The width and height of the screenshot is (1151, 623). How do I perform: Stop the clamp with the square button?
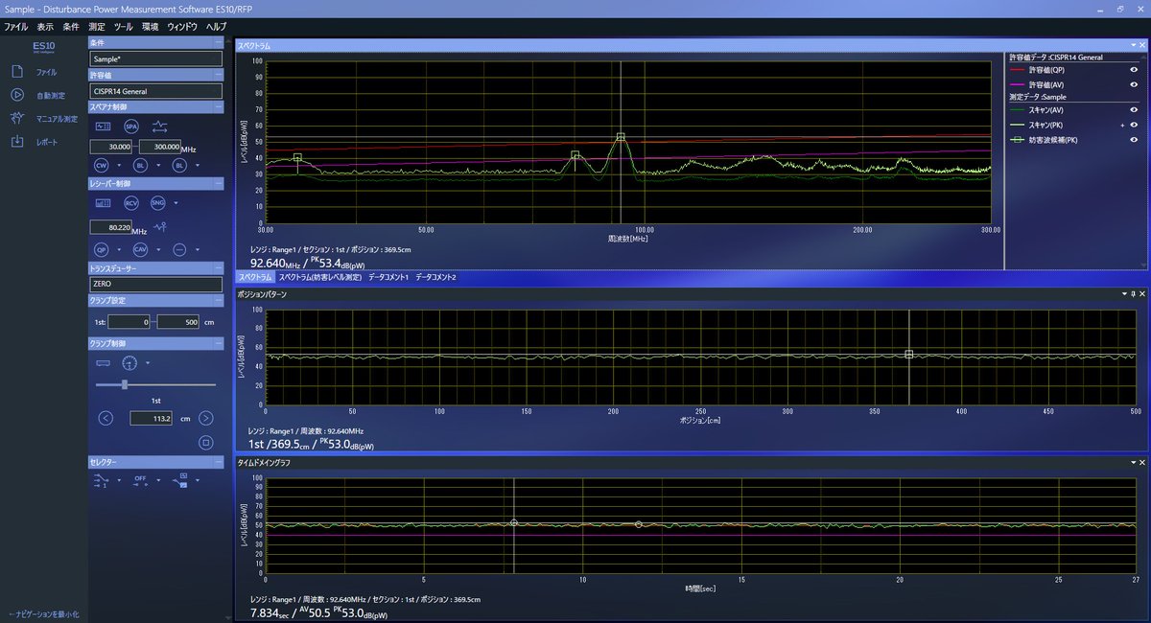click(205, 442)
